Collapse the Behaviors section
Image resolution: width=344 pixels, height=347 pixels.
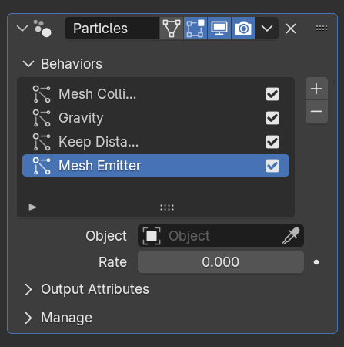pos(28,64)
